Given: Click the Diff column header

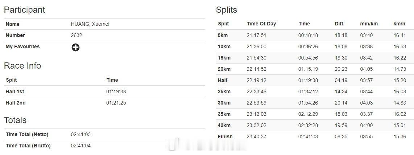Looking at the screenshot, I should (339, 24).
